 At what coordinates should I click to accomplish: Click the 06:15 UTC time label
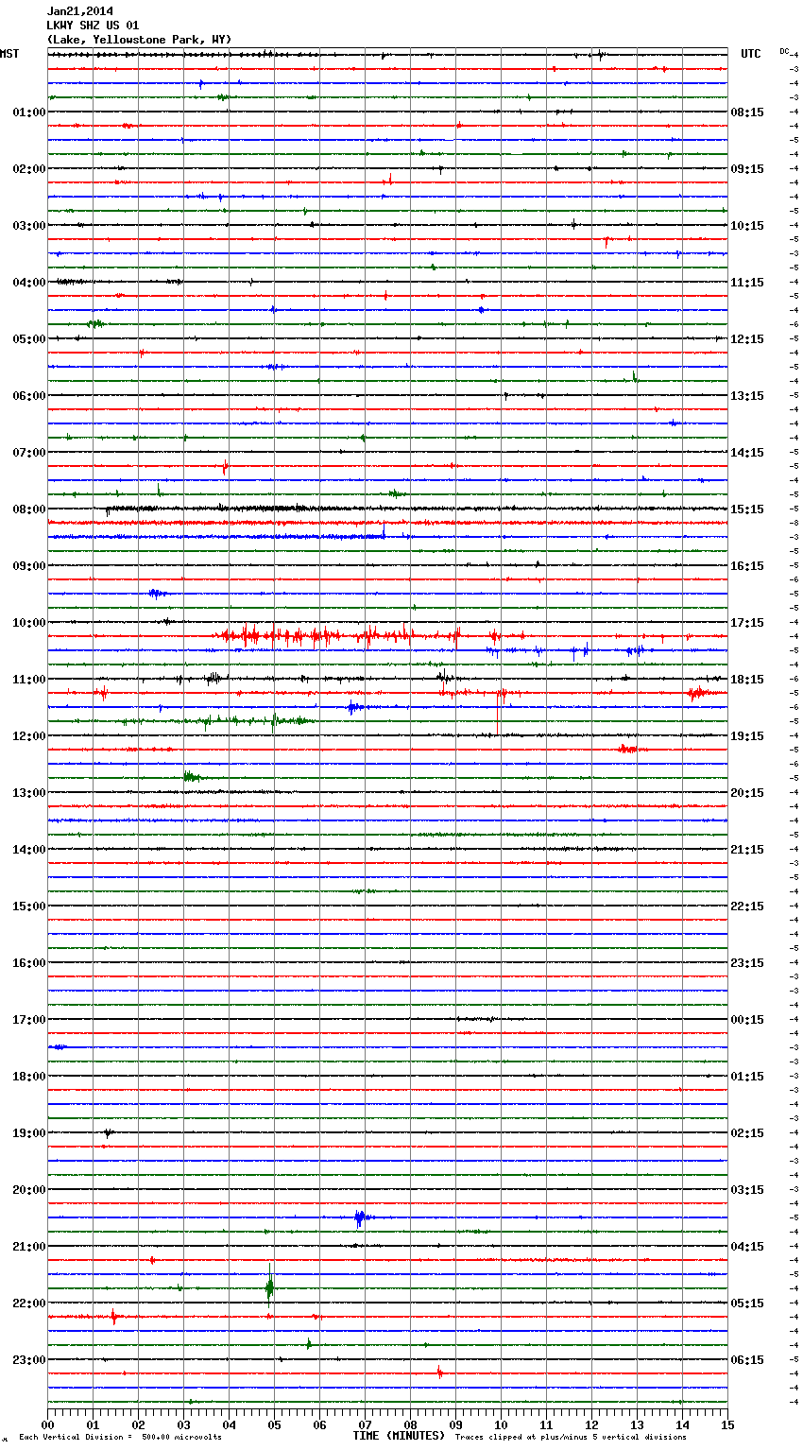[x=747, y=1360]
